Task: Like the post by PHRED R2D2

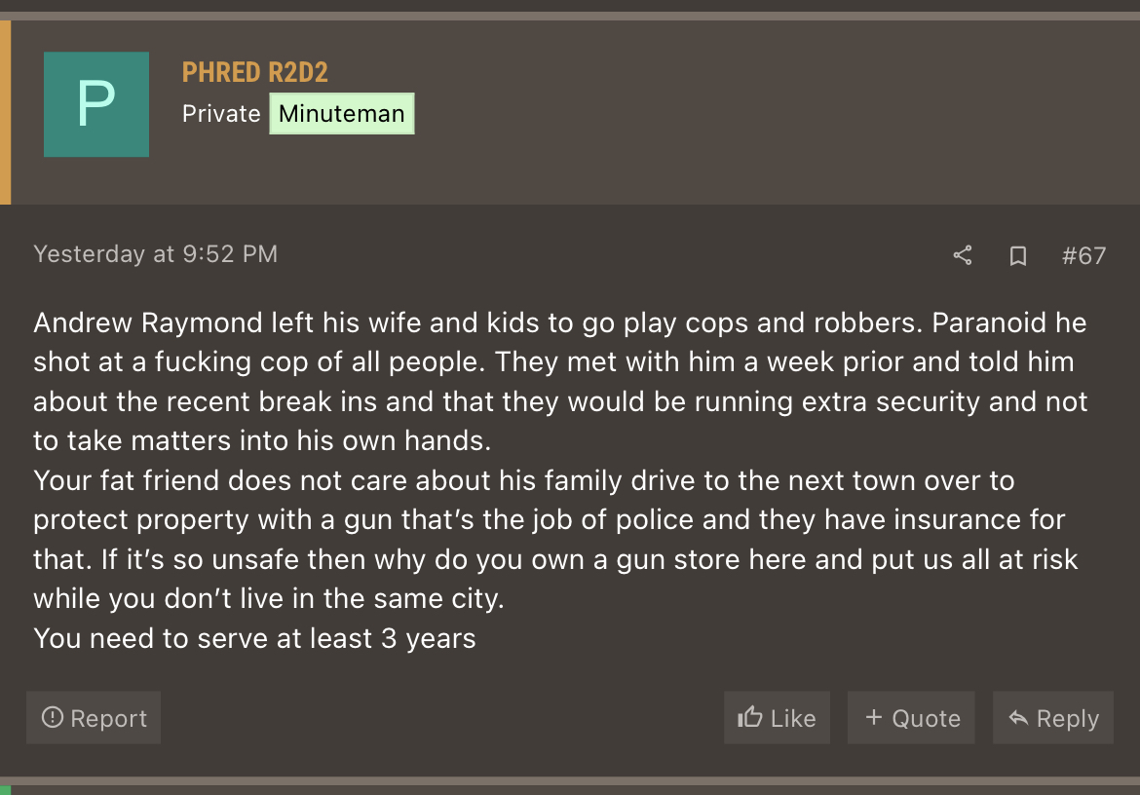Action: pos(777,718)
